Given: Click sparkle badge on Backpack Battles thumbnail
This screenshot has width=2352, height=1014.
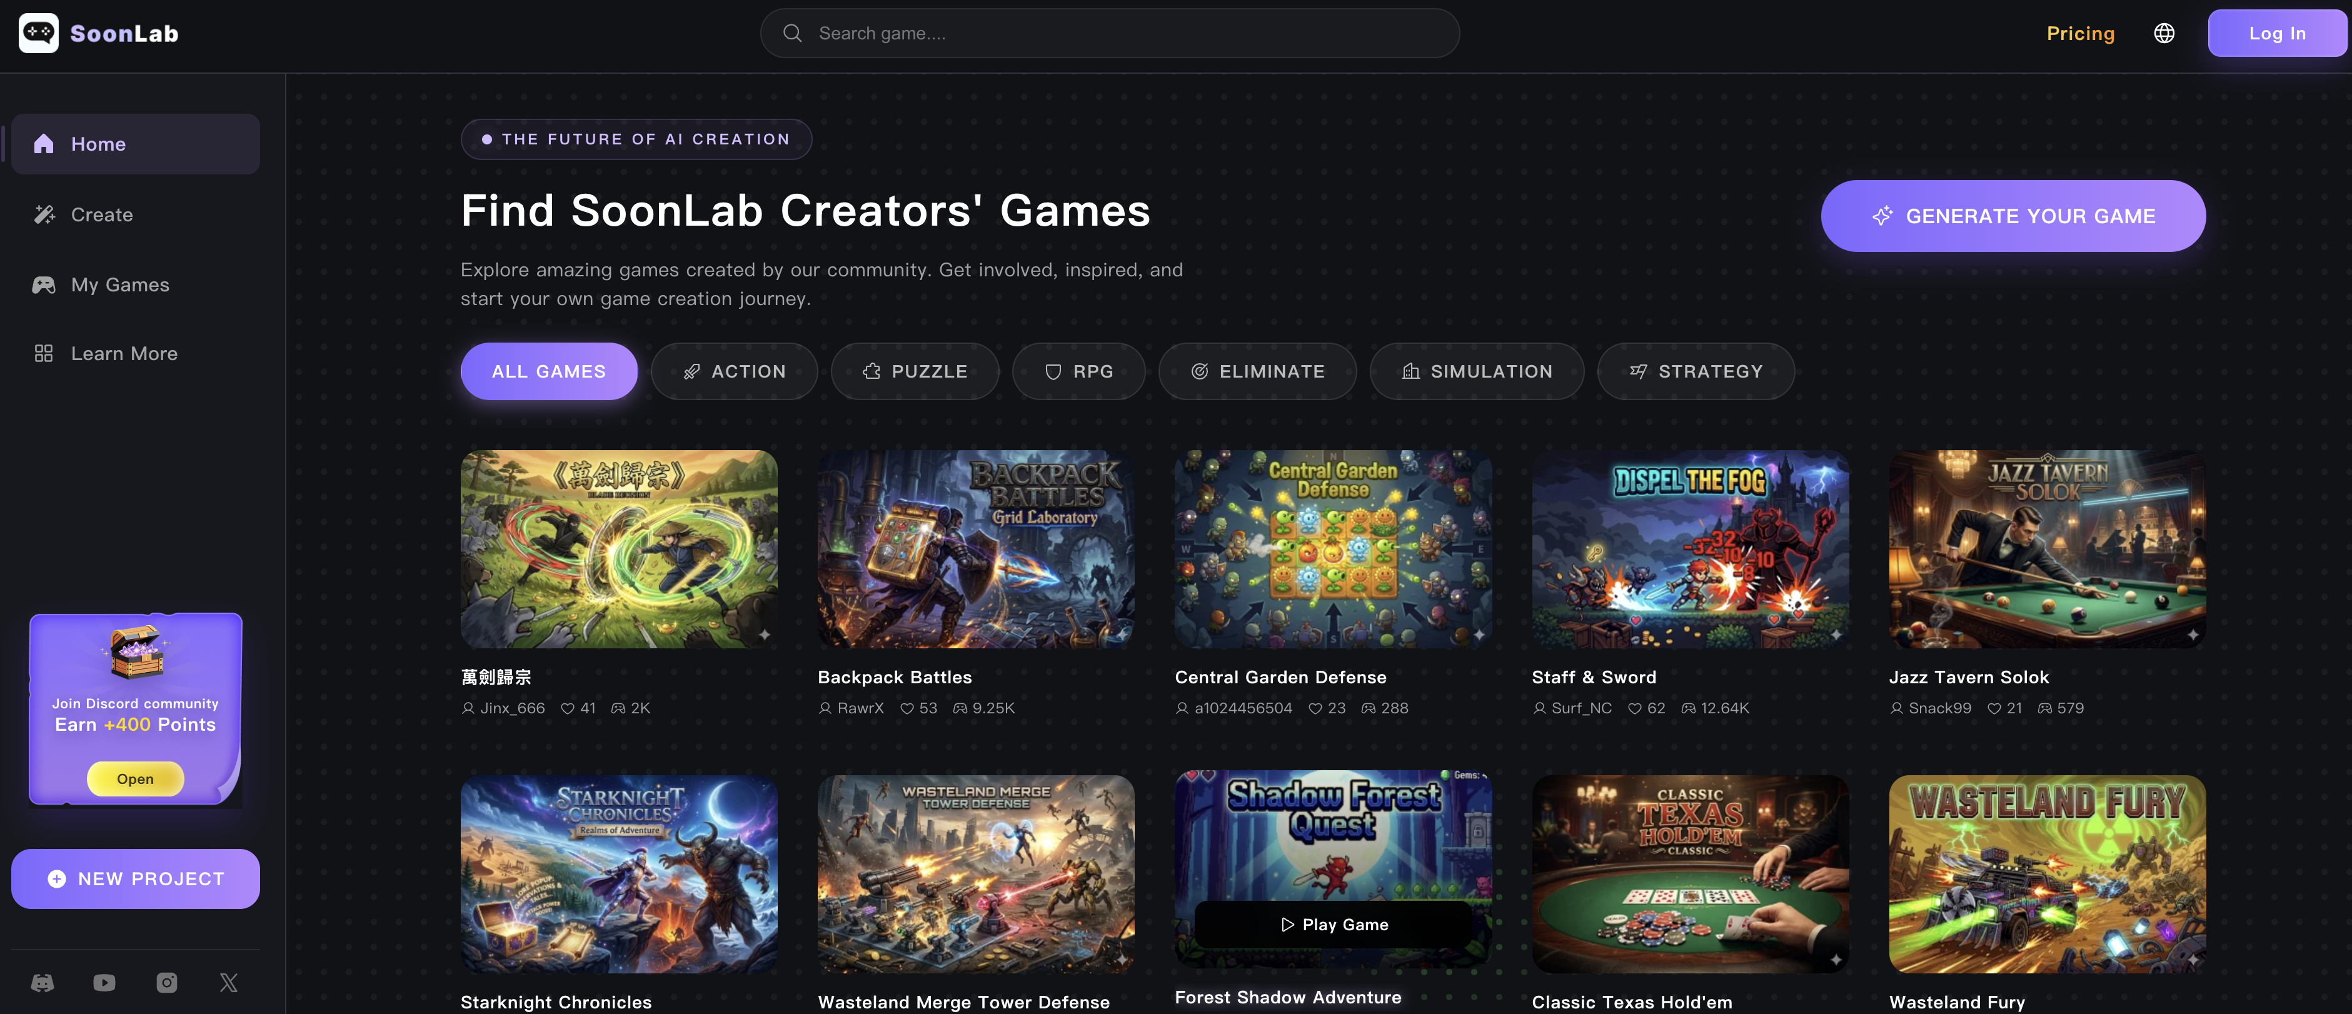Looking at the screenshot, I should tap(1122, 635).
